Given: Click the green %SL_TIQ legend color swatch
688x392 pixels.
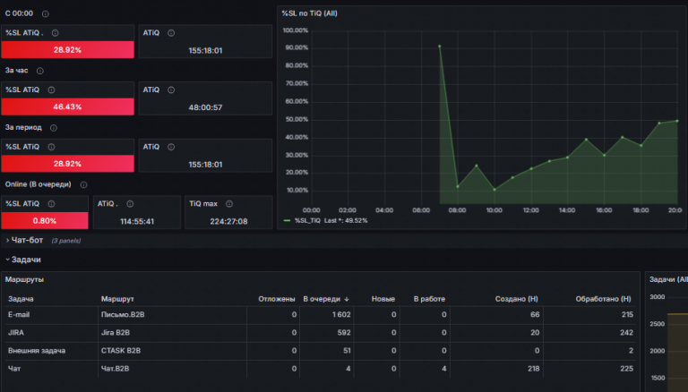Looking at the screenshot, I should pos(287,220).
